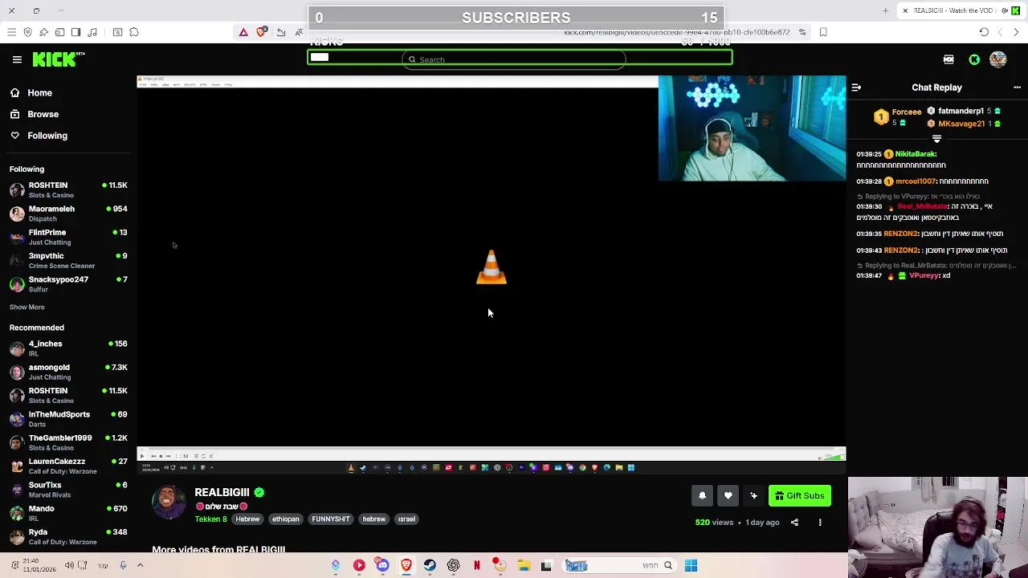
Task: Open the green Kick K icon in header
Action: coord(974,59)
